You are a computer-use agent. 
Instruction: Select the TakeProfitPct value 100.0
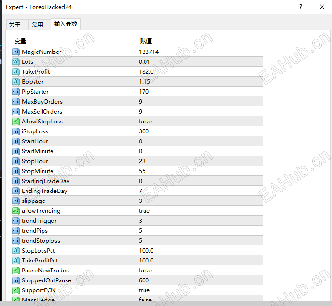(146, 261)
